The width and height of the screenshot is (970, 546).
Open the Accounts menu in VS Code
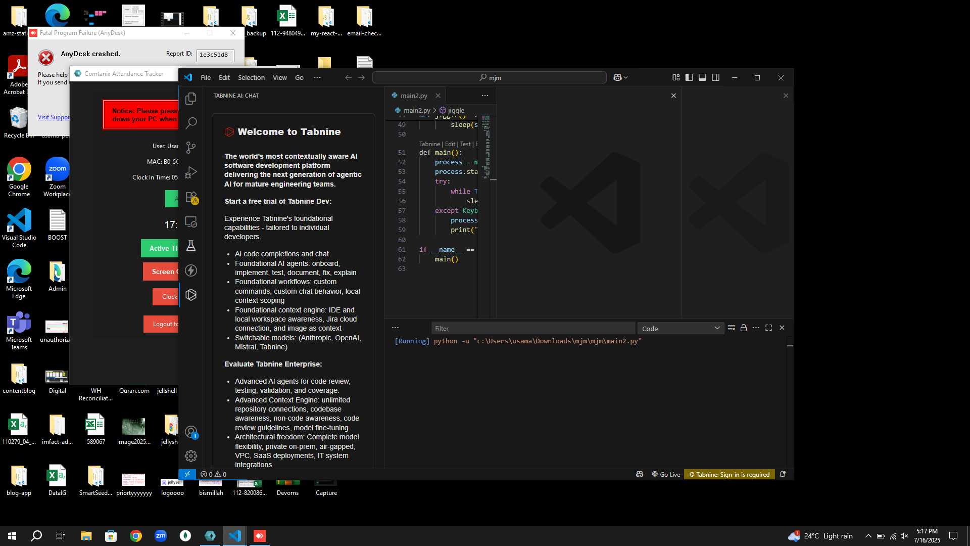coord(191,432)
